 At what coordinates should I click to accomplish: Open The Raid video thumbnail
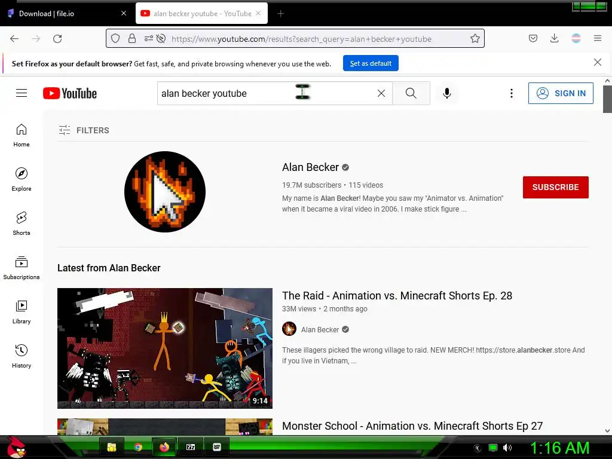click(165, 348)
